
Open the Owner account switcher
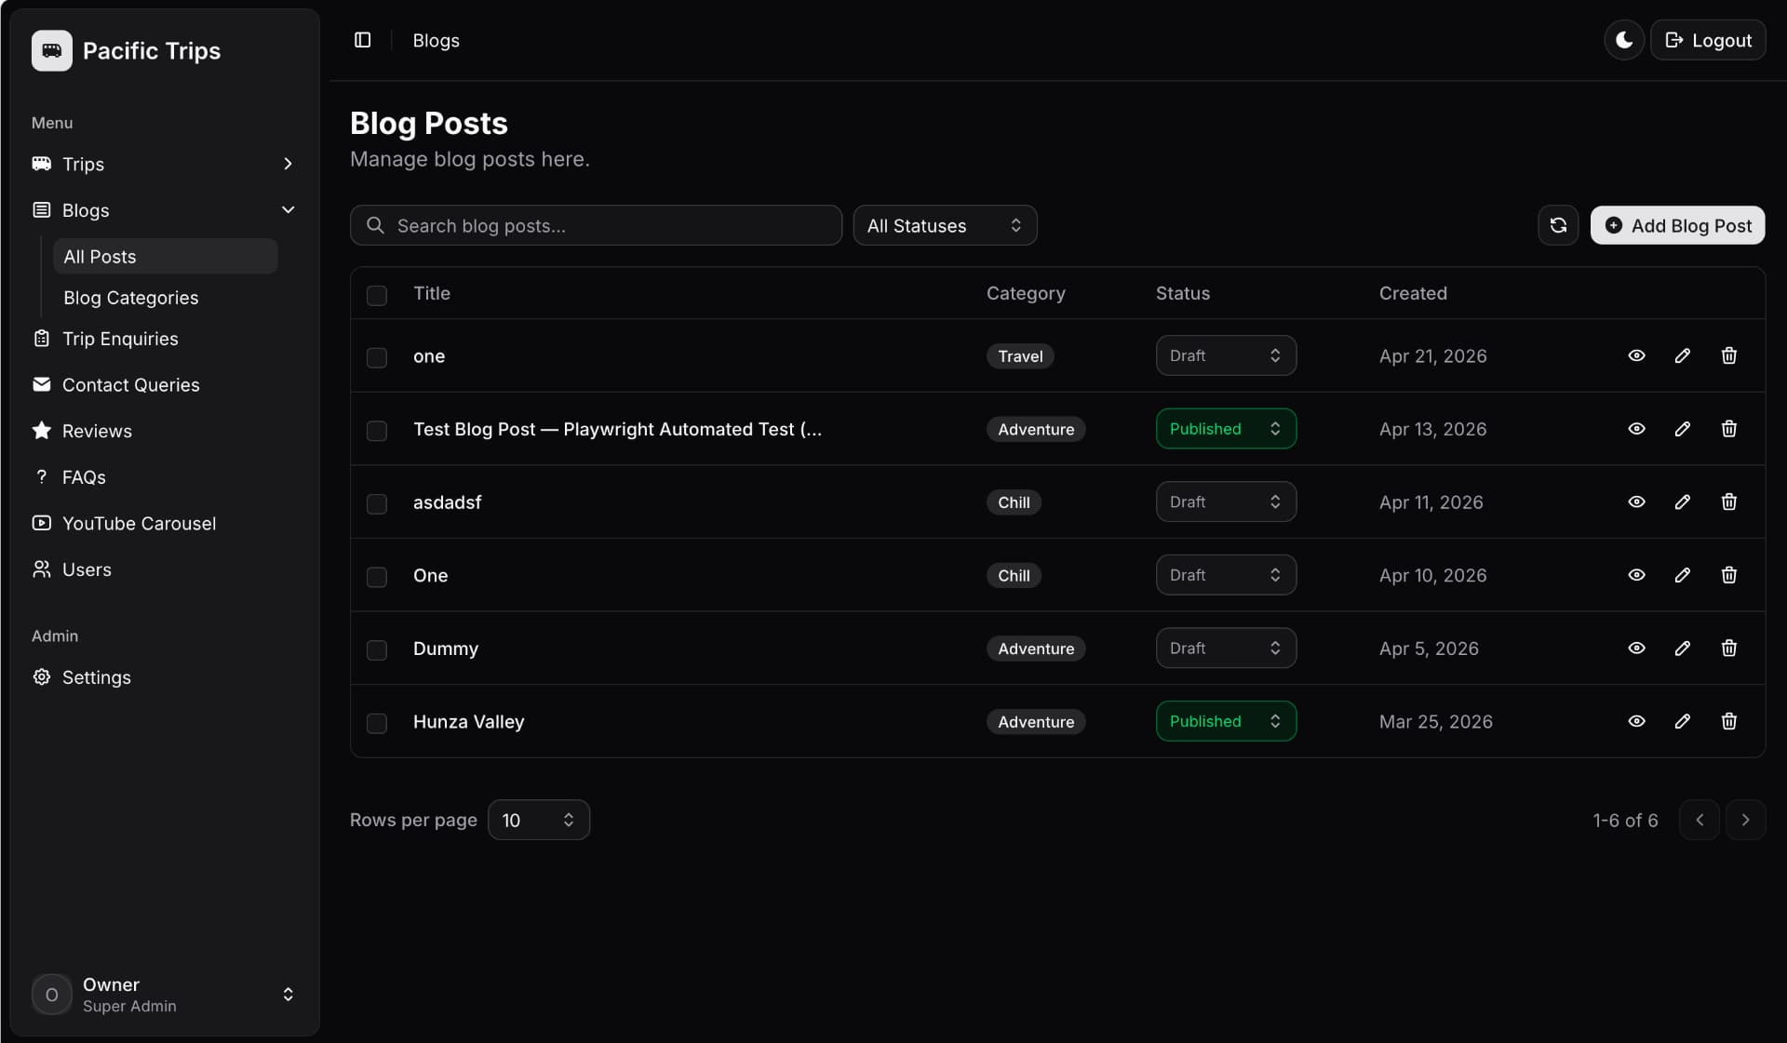(x=164, y=995)
